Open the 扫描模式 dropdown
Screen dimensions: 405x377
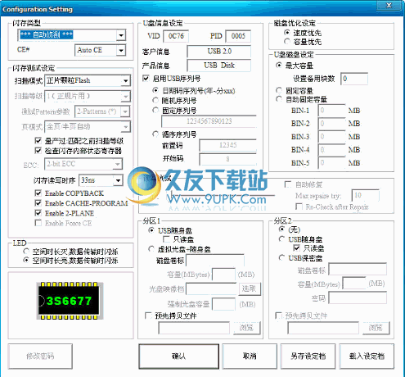point(125,81)
